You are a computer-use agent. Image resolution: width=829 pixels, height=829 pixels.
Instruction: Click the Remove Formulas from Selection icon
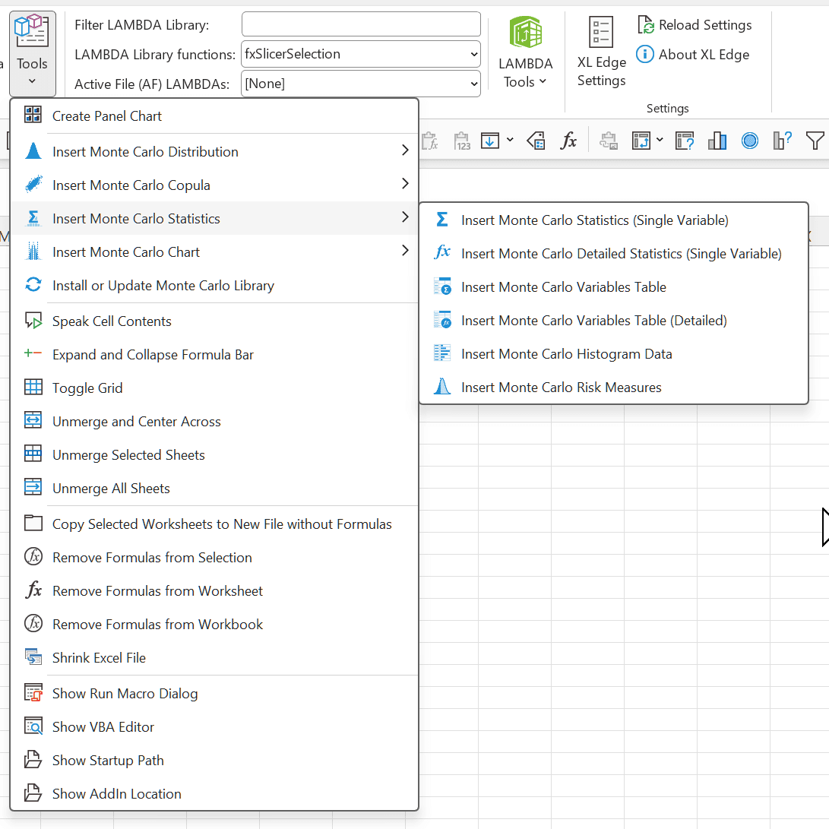[33, 557]
